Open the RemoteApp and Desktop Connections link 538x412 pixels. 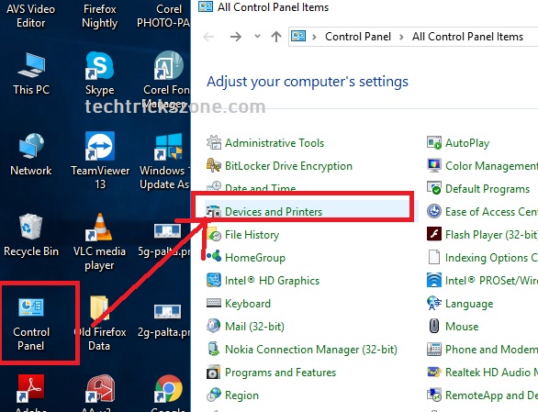pyautogui.click(x=491, y=395)
